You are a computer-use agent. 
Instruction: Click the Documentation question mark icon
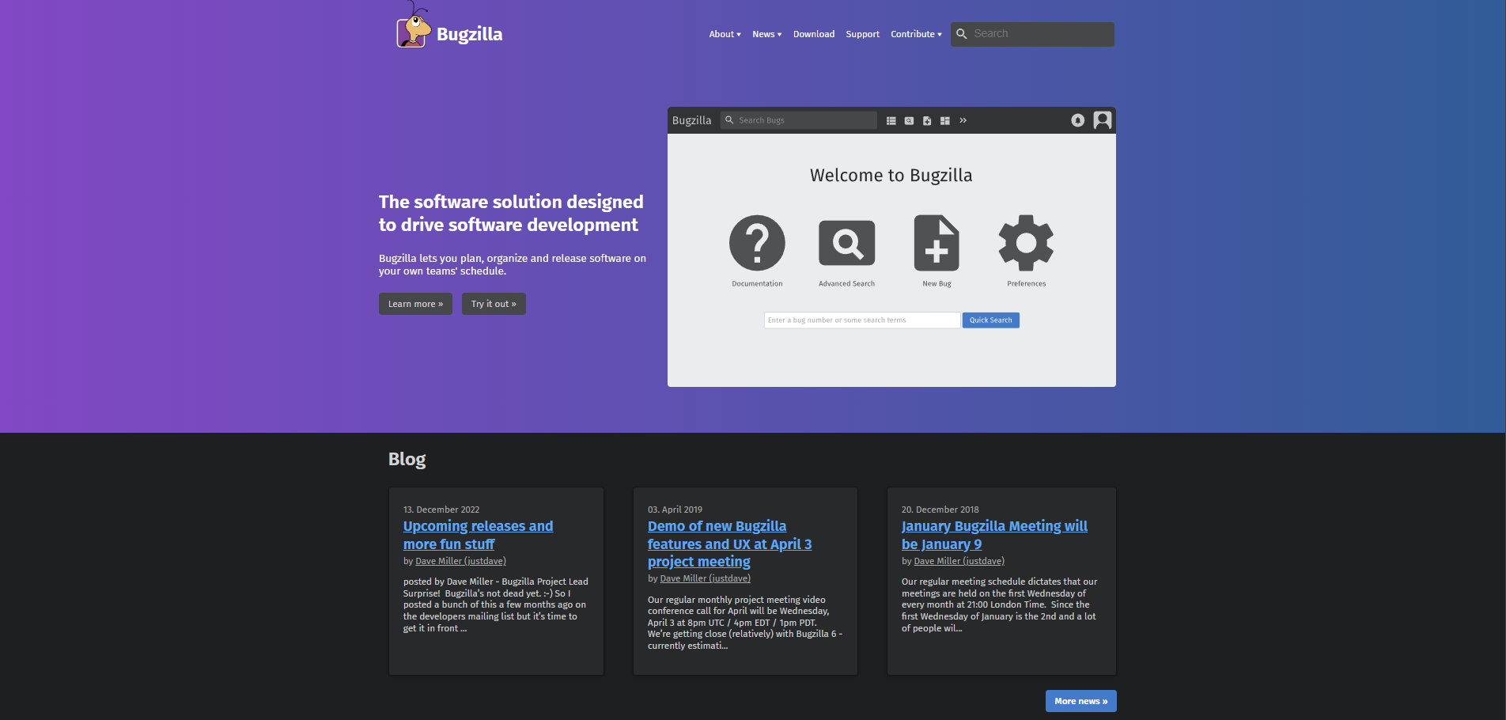click(x=757, y=242)
